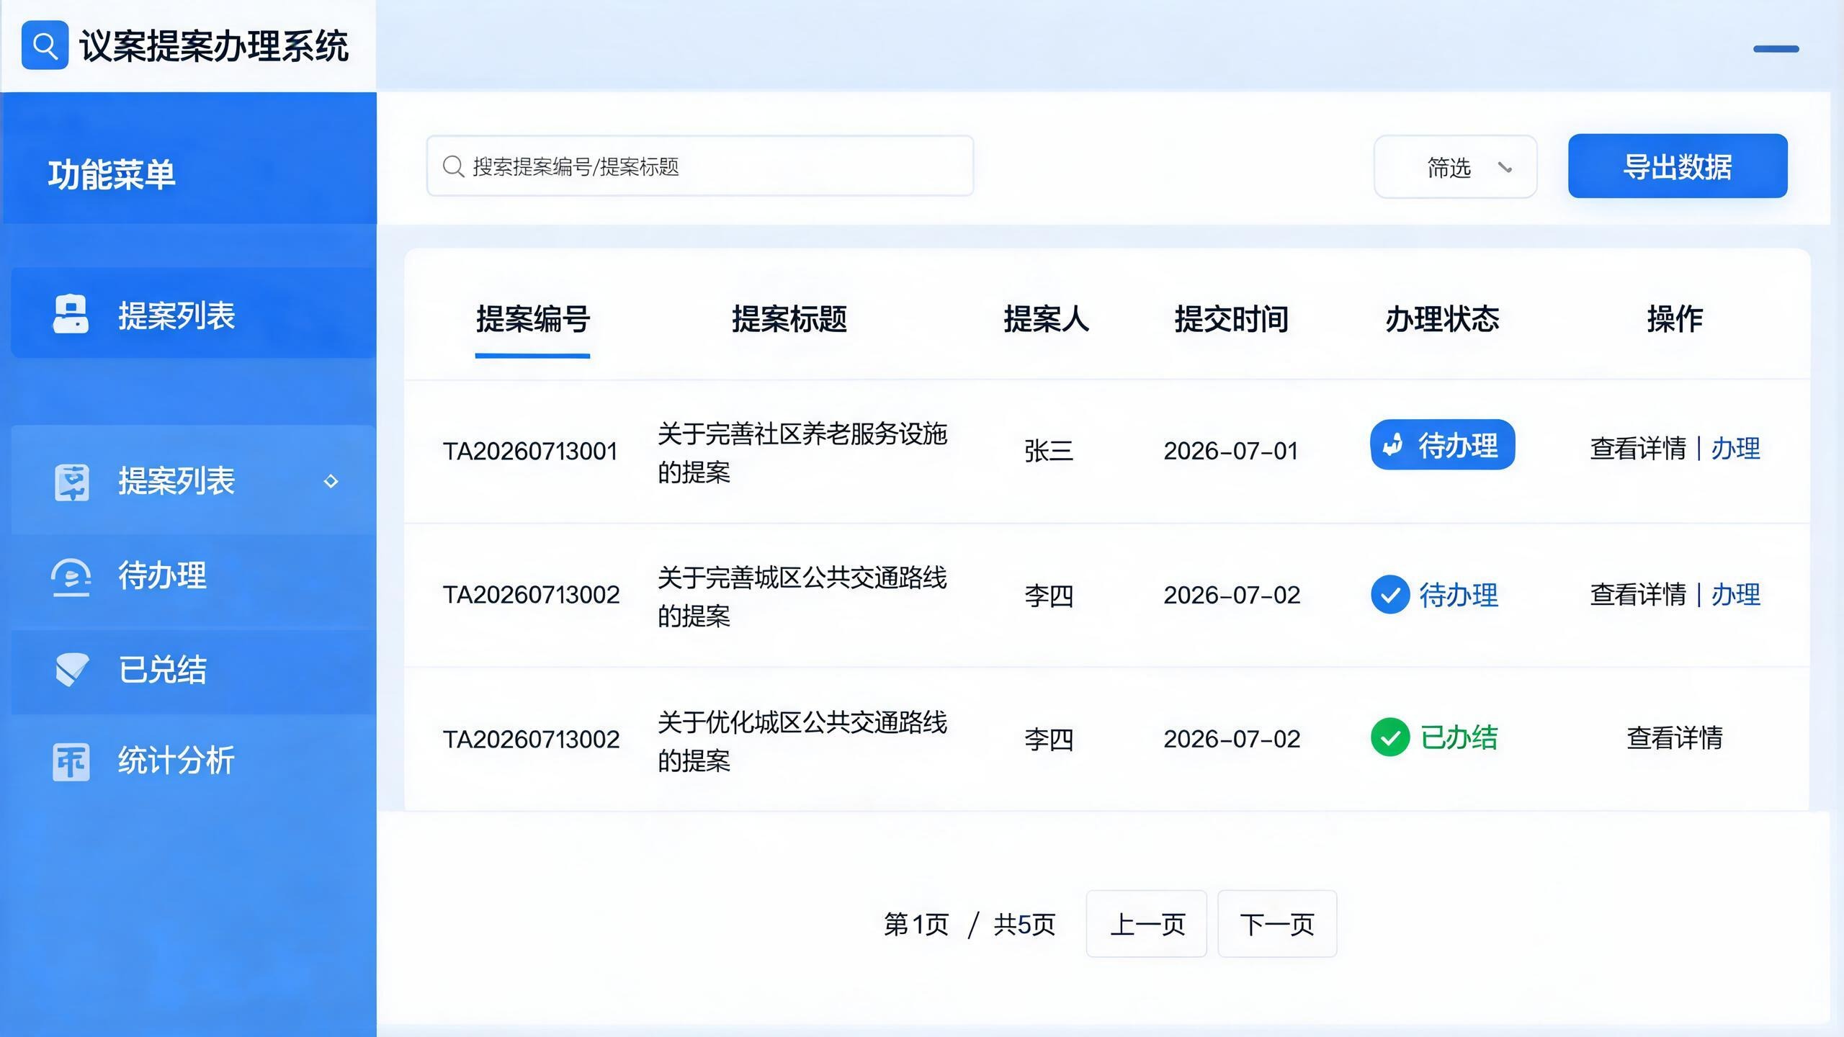Image resolution: width=1844 pixels, height=1037 pixels.
Task: Select 已兑结 in the sidebar menu
Action: (x=193, y=670)
